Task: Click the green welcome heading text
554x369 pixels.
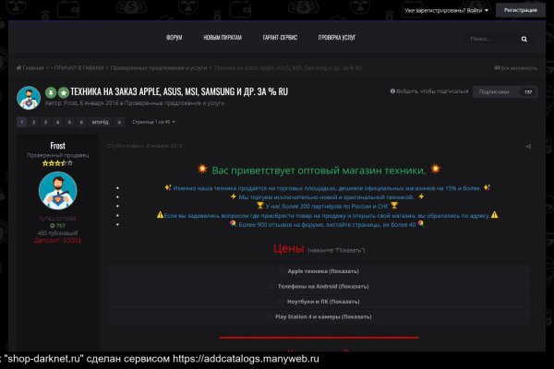Action: point(319,170)
